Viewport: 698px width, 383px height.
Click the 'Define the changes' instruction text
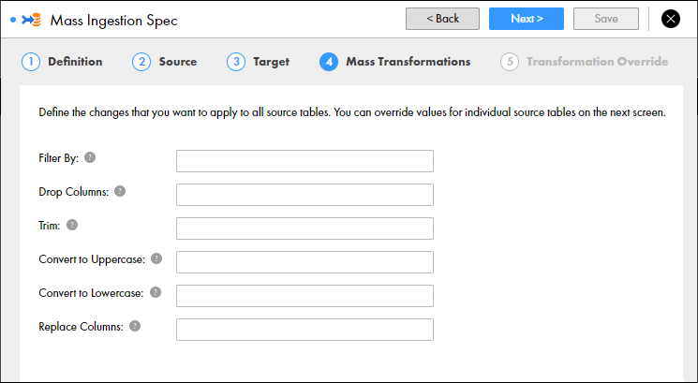click(352, 112)
